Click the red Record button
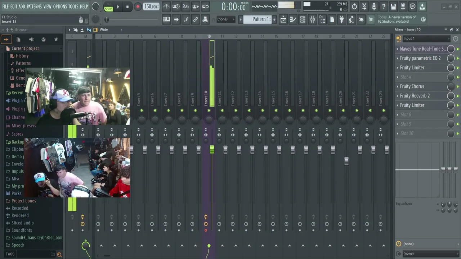This screenshot has height=259, width=461. (138, 7)
